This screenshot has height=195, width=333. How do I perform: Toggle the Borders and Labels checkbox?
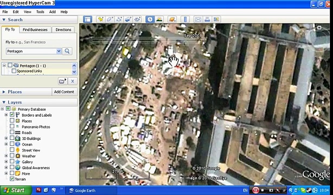[x=12, y=115]
